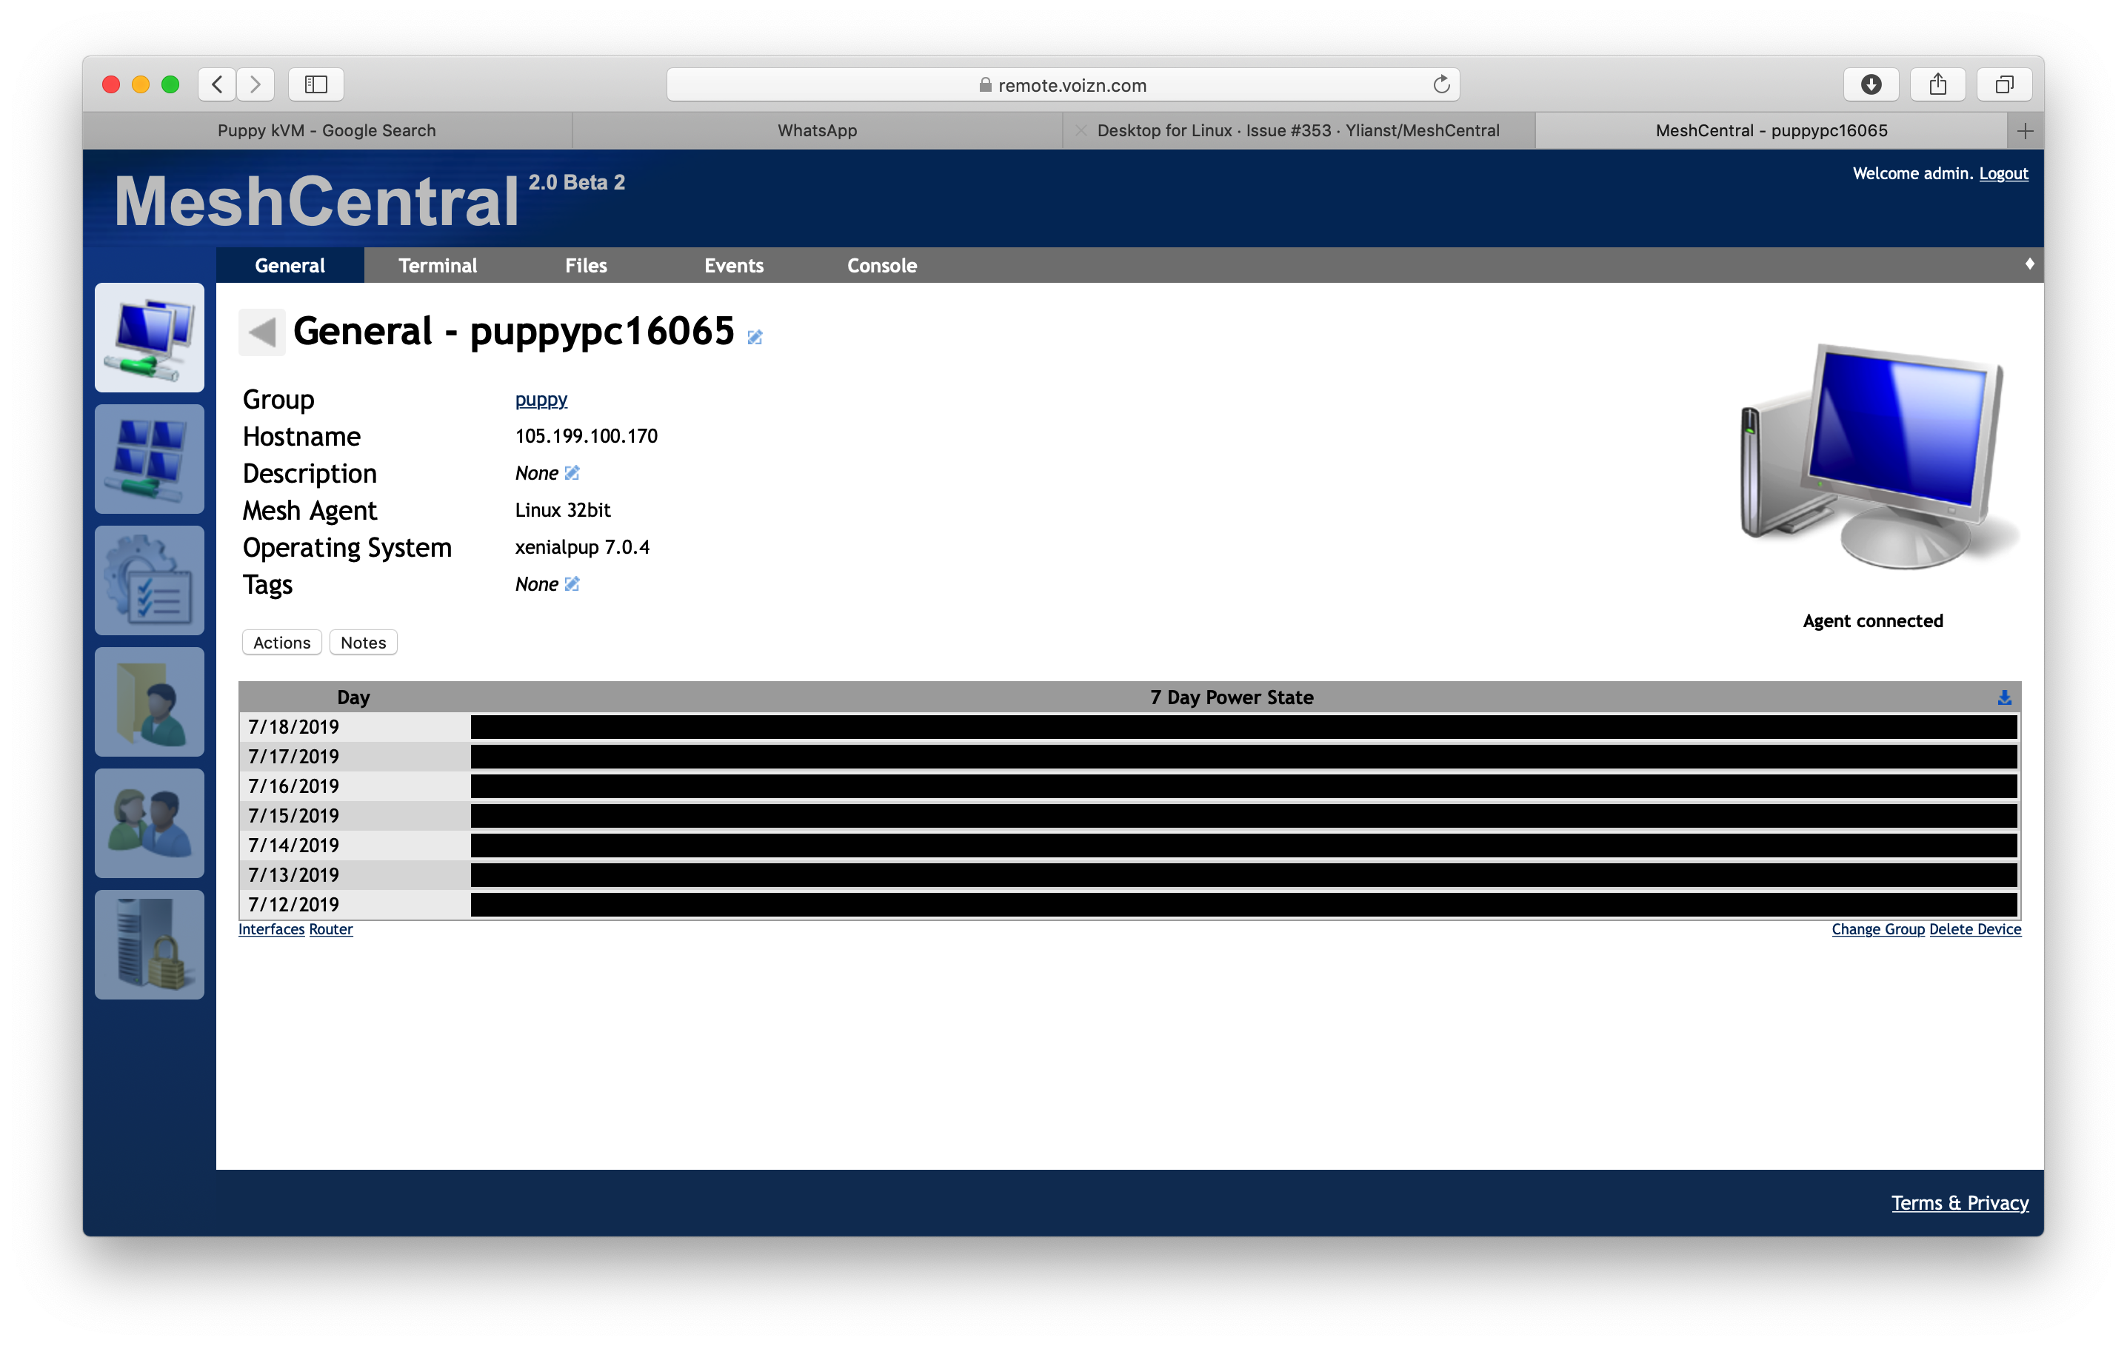Click the Interfaces link below the table

click(270, 928)
